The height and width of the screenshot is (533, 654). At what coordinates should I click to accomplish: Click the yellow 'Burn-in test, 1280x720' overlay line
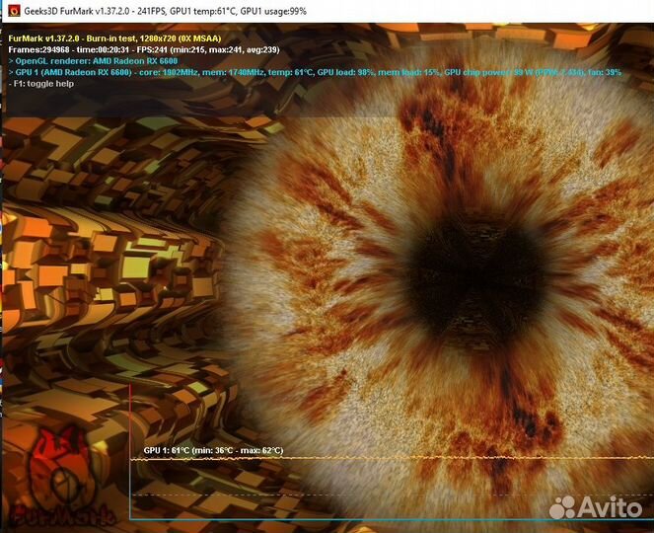(x=114, y=38)
